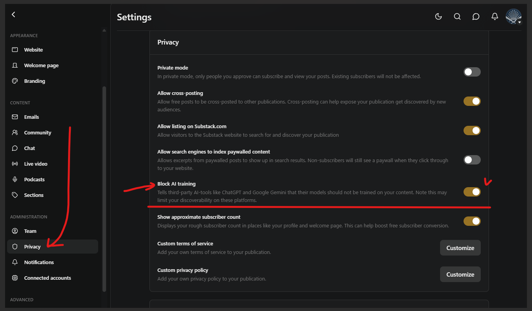Customize the custom privacy policy
The image size is (532, 311).
(x=460, y=274)
